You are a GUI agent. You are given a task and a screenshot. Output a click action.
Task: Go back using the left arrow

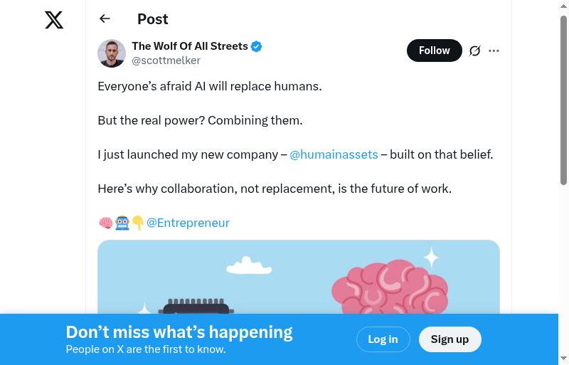(x=105, y=19)
